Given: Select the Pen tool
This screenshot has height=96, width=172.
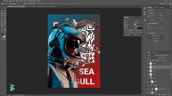Looking at the screenshot, I should tap(5, 25).
